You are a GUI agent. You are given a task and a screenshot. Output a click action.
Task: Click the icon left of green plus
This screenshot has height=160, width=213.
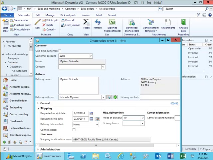coord(109,97)
